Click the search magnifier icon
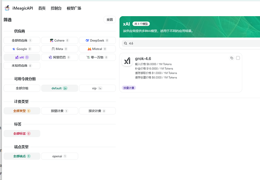The width and height of the screenshot is (260, 180). tap(125, 43)
